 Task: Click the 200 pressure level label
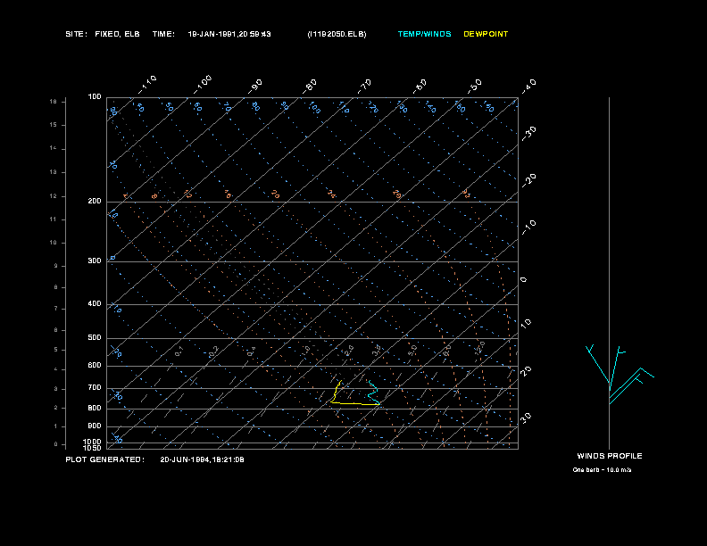[95, 201]
